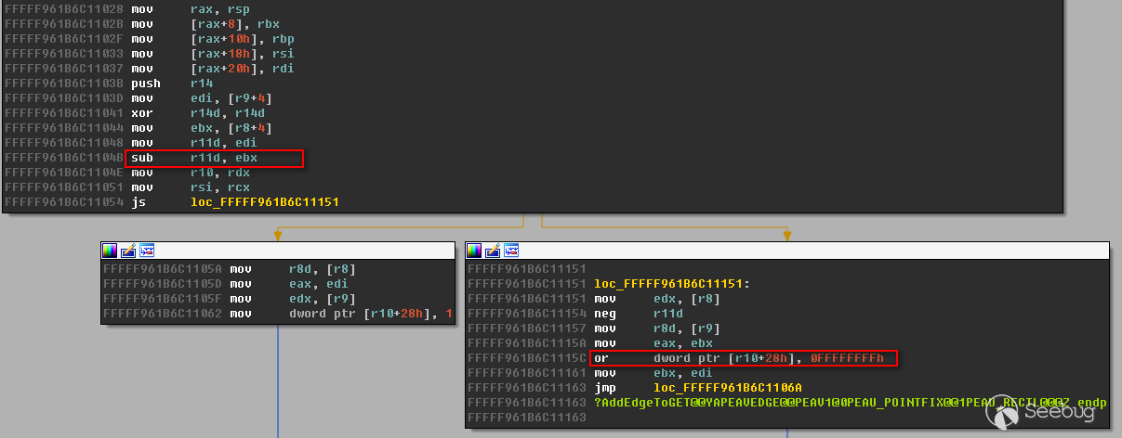Click address FFFFF961B6C1105A

tap(163, 269)
